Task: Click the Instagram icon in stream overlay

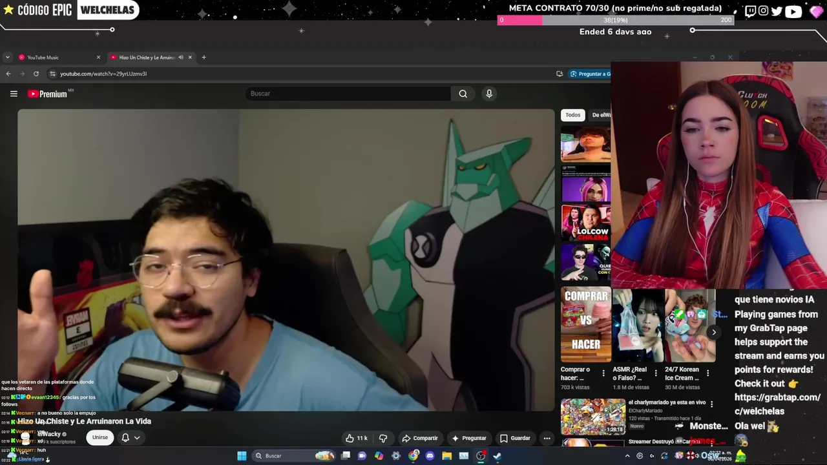Action: 763,11
